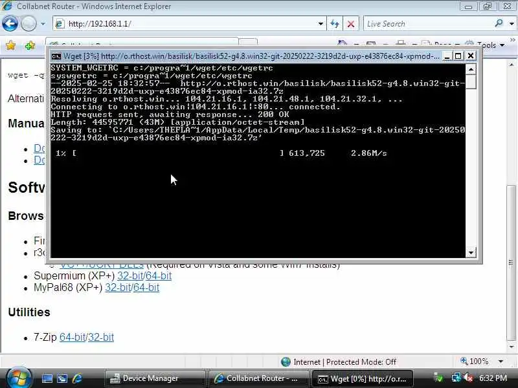Screen dimensions: 518x388
Task: Click the console vertical scrollbar thumb
Action: tap(471, 81)
